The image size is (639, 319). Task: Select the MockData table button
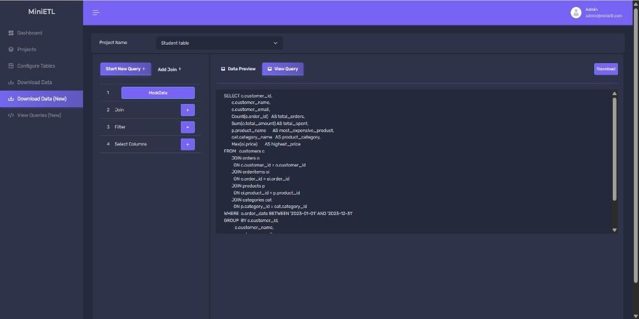coord(158,93)
